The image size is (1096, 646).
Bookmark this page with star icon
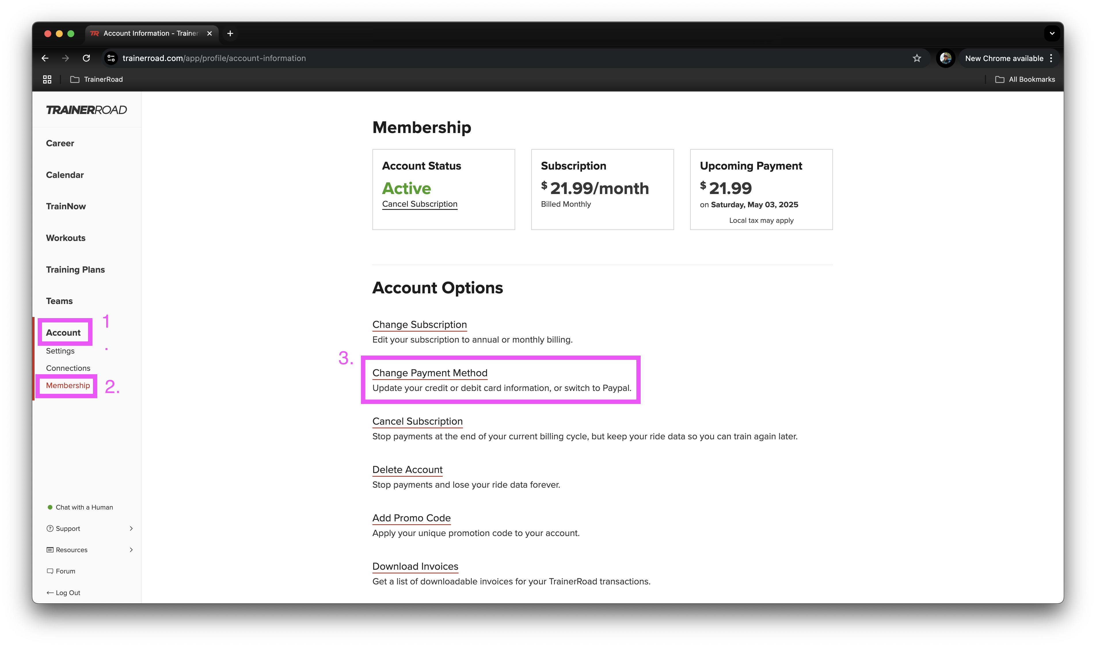coord(916,58)
